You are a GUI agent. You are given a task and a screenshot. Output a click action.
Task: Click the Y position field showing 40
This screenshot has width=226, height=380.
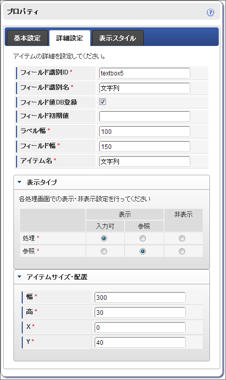[140, 342]
